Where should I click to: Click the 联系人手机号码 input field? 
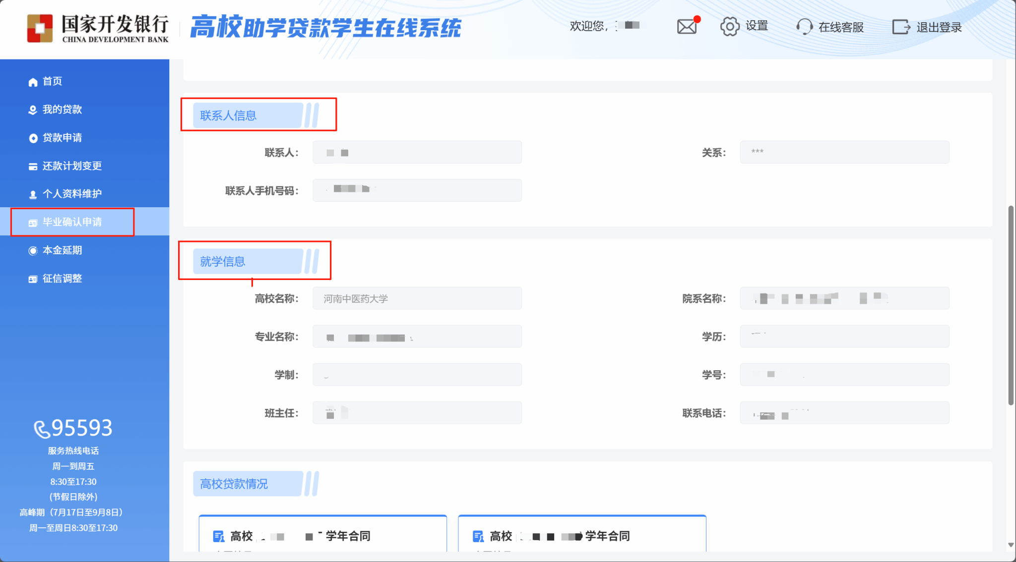tap(417, 190)
